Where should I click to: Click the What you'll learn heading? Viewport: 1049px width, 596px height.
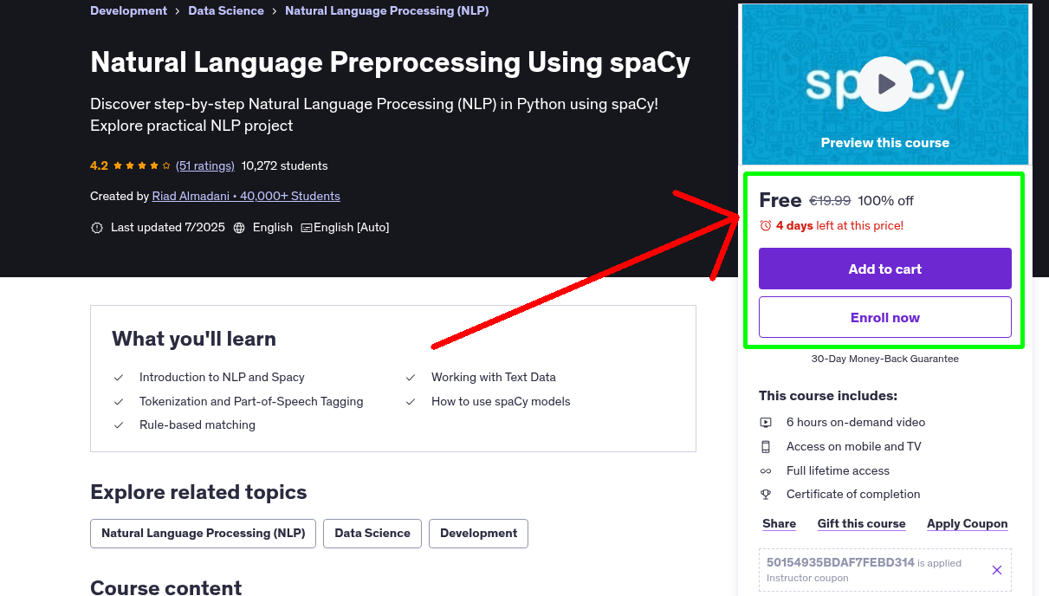[x=194, y=339]
